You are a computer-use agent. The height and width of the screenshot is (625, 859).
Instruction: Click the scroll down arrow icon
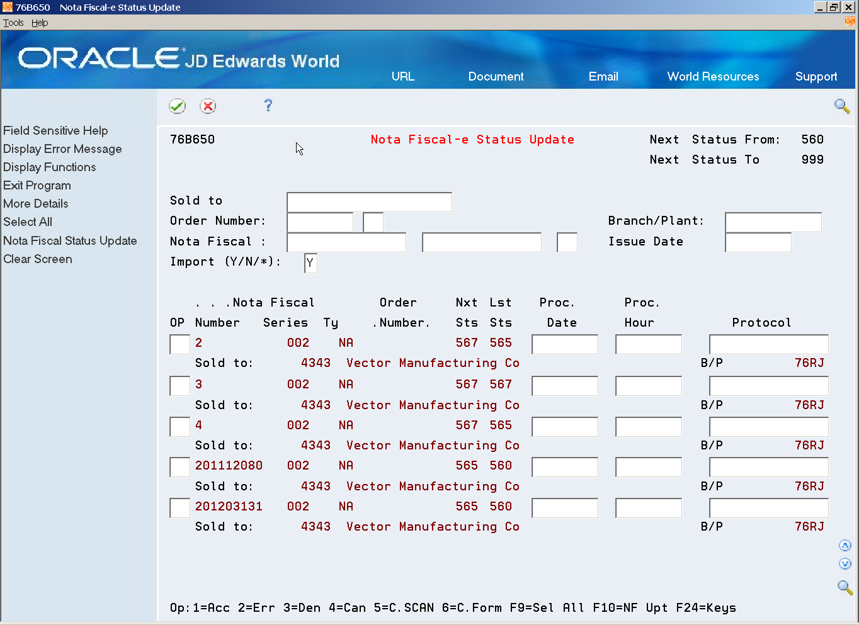click(845, 564)
